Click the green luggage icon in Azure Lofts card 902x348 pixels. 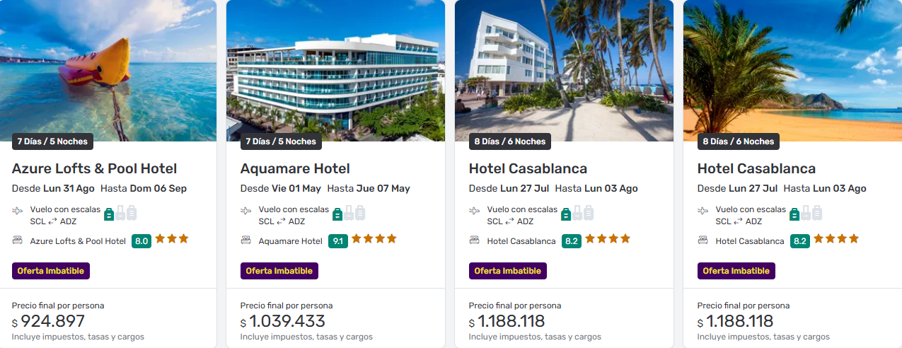pyautogui.click(x=109, y=214)
